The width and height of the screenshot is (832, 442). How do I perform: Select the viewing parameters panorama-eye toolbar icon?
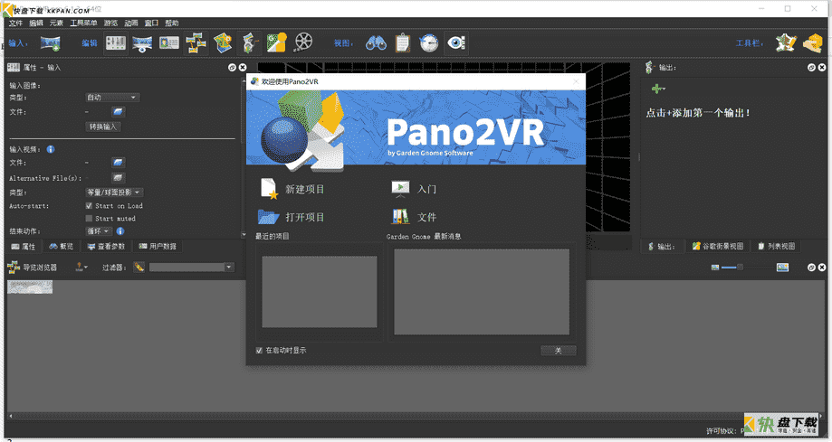tap(141, 43)
